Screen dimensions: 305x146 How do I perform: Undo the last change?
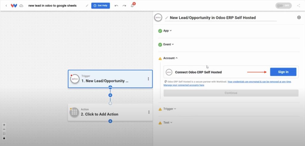tap(116, 6)
